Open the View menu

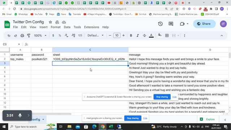[33, 27]
